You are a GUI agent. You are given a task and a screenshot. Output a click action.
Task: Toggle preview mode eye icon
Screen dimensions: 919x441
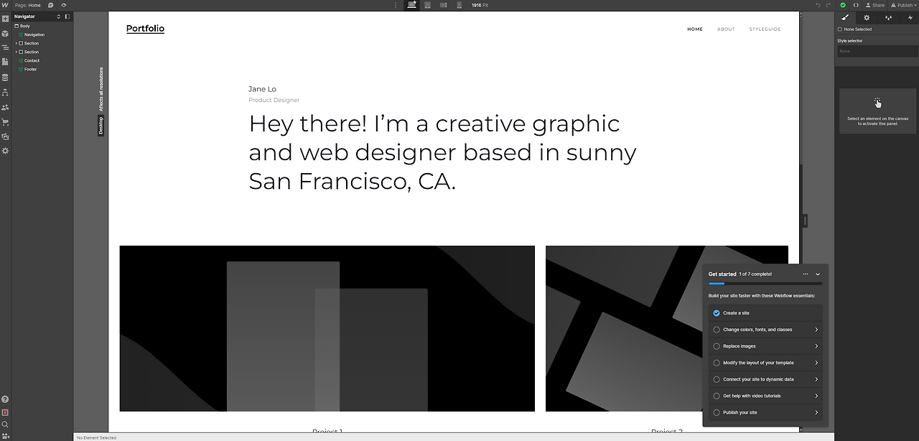63,5
